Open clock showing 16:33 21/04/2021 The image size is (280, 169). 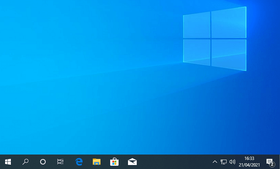click(249, 162)
